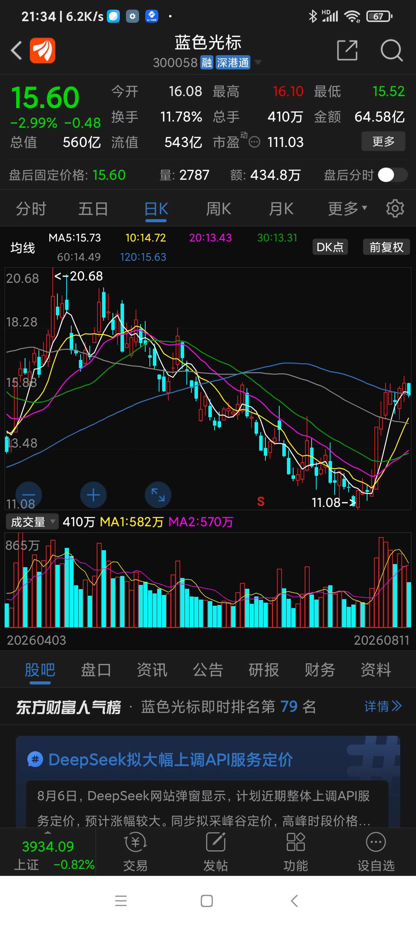Switch to 五日 chart tab
The image size is (416, 926).
click(93, 209)
